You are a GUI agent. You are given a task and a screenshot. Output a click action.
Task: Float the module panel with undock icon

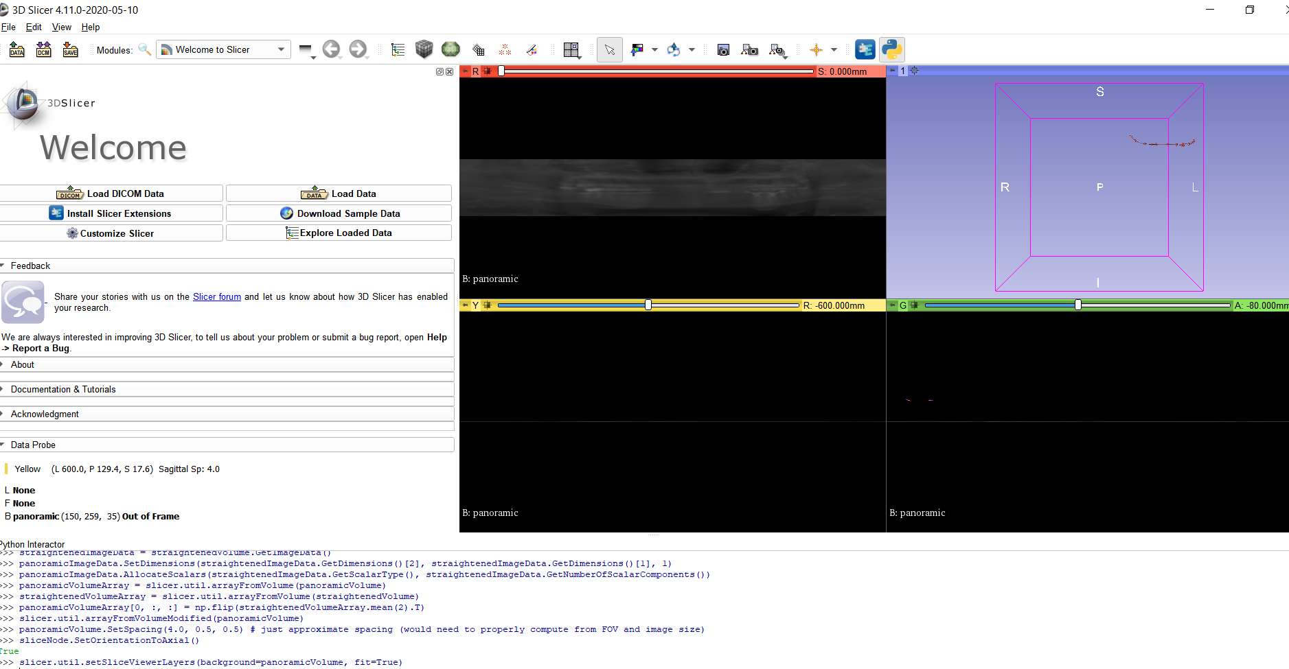click(440, 71)
